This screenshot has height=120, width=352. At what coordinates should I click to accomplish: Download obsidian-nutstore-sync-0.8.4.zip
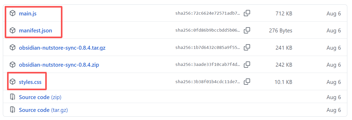59,65
